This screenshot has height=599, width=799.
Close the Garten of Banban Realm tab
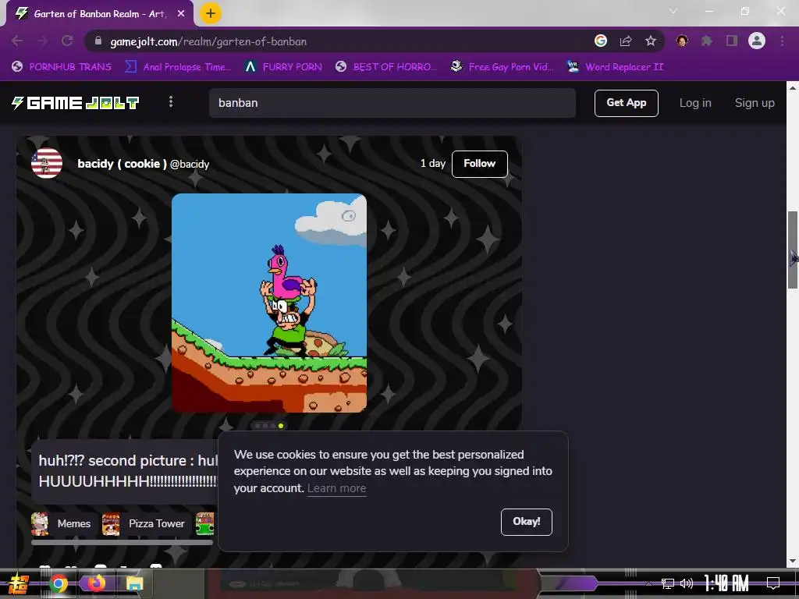[x=181, y=14]
